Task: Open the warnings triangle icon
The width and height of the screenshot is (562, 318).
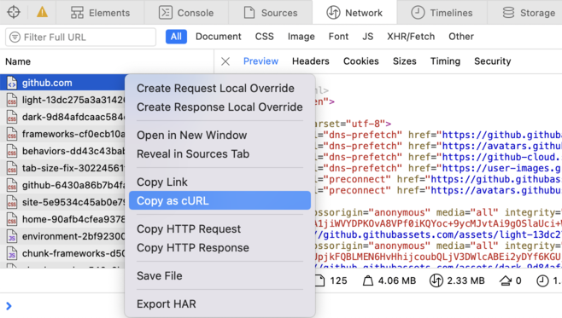Action: (43, 12)
